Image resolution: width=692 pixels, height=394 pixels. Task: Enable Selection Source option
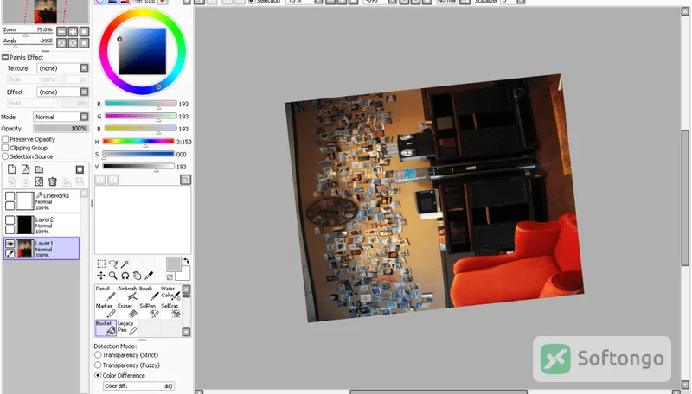click(5, 156)
